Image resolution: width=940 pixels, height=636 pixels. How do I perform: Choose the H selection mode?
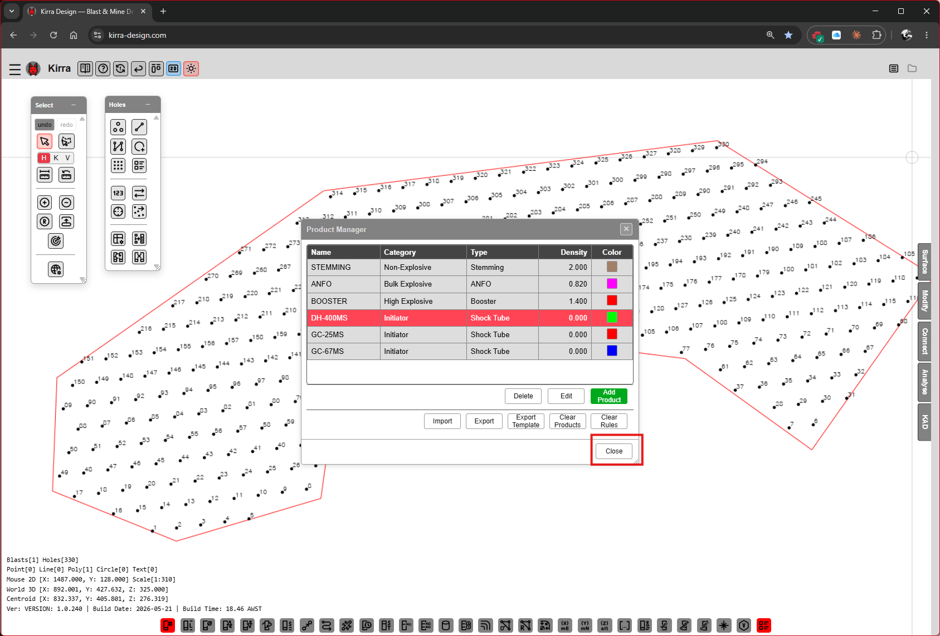pyautogui.click(x=44, y=158)
